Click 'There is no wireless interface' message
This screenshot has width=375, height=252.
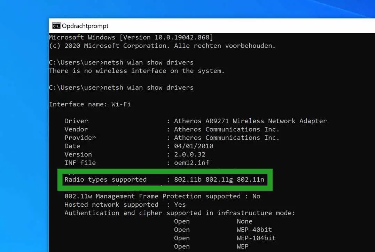click(x=137, y=71)
